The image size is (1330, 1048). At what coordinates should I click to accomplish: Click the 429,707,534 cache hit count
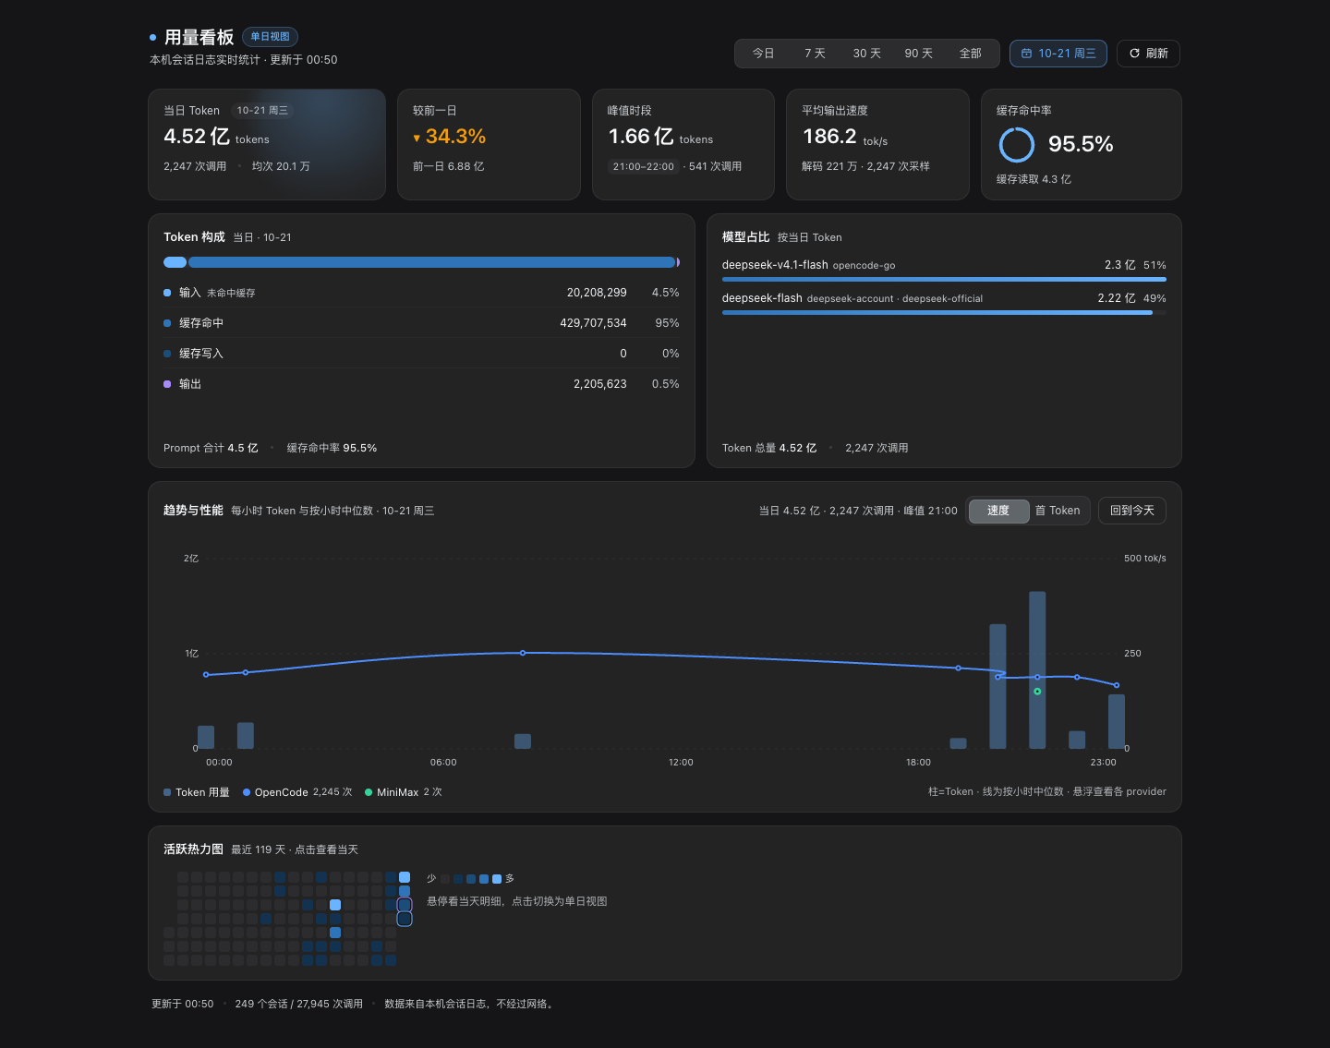tap(593, 323)
